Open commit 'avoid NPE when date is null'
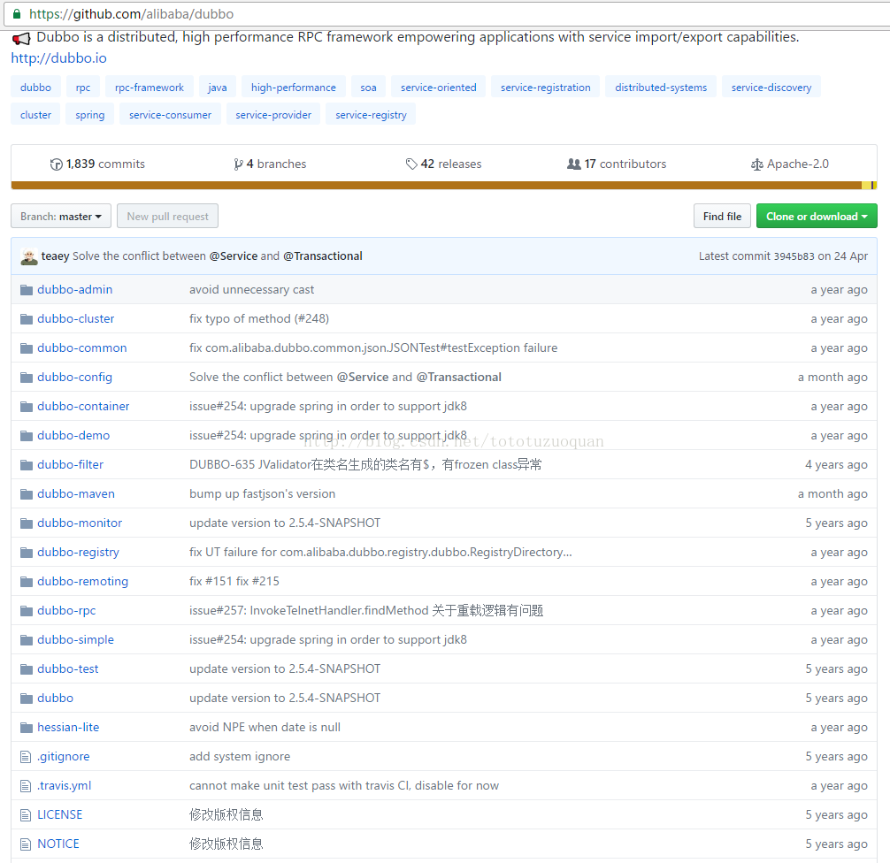Screen dimensions: 890x863 265,727
